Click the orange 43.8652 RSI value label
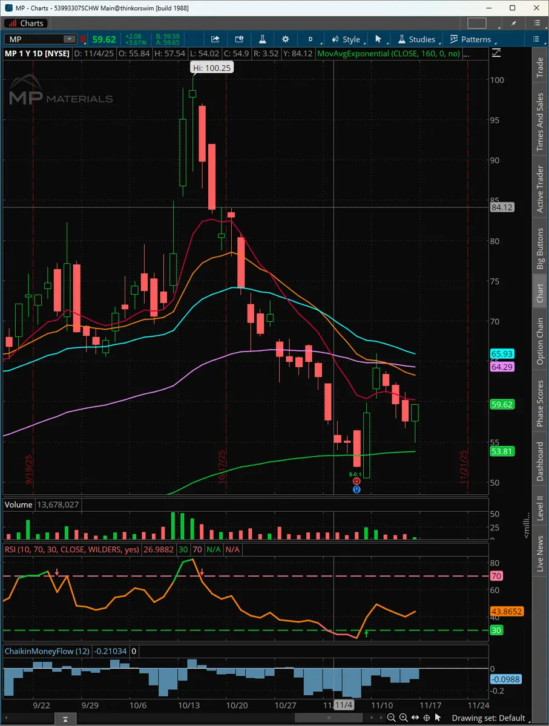549x726 pixels. click(506, 612)
